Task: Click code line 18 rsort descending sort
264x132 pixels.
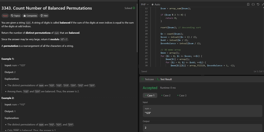Action: click(x=181, y=27)
